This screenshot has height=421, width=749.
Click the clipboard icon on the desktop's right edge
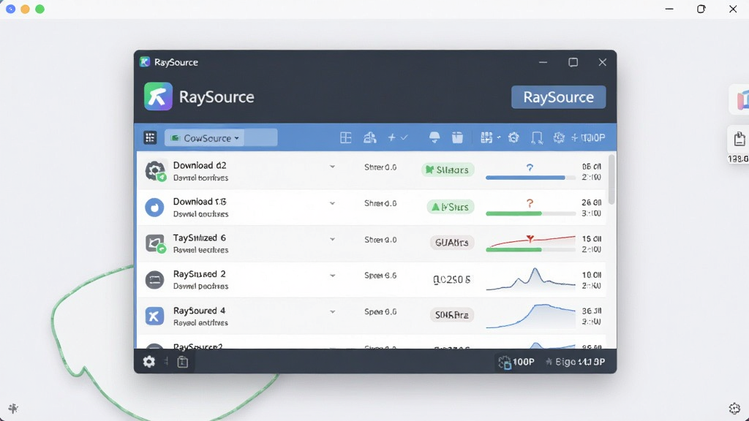(739, 140)
